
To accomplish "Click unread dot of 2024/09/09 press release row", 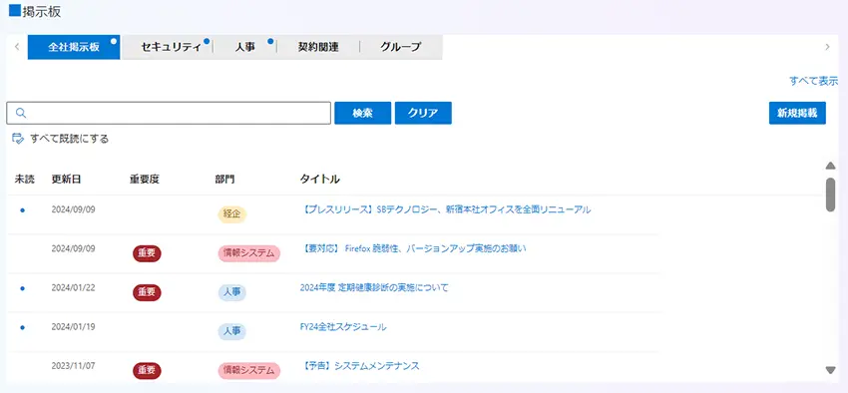I will pos(22,210).
